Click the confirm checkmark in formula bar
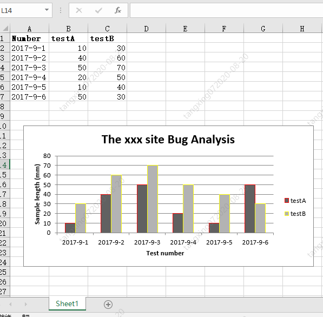 (x=98, y=10)
